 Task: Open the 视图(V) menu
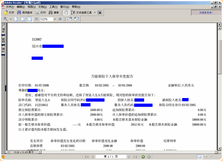pyautogui.click(x=32, y=7)
